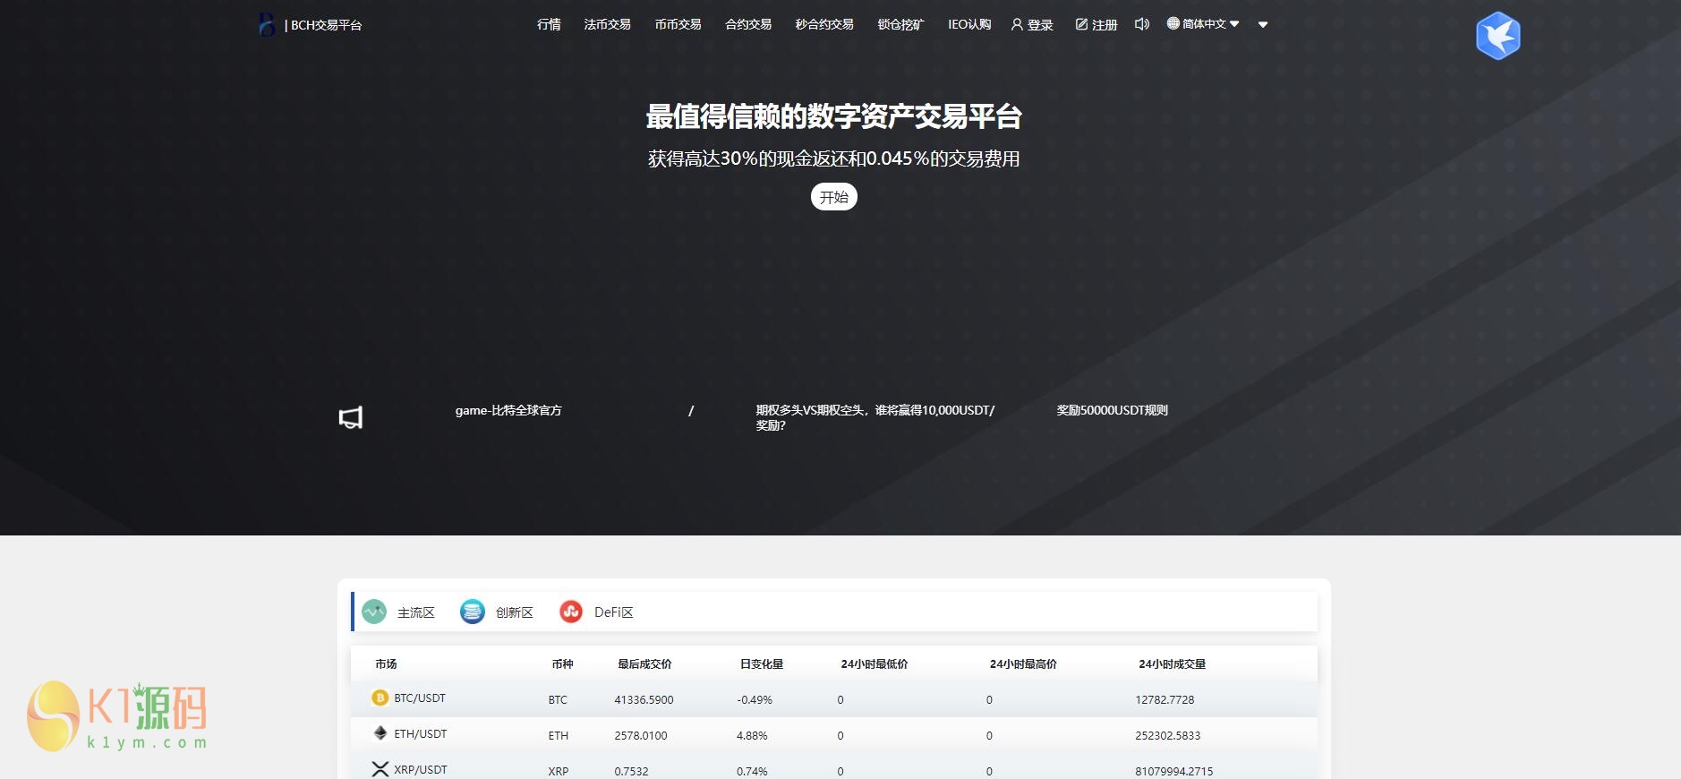
Task: Click ETH volume 252302.5833
Action: coord(1168,735)
